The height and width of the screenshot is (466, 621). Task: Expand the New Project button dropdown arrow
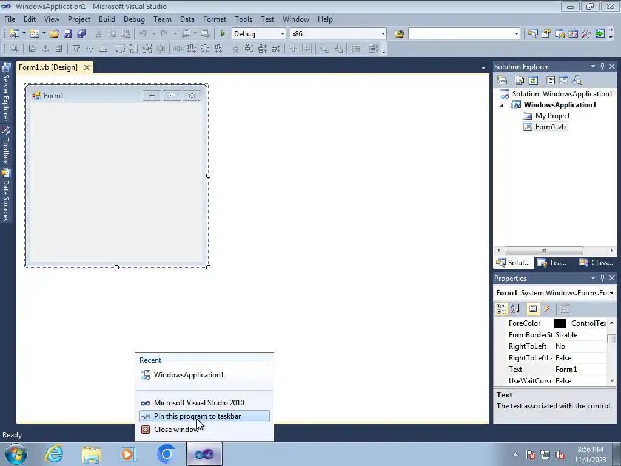point(24,34)
